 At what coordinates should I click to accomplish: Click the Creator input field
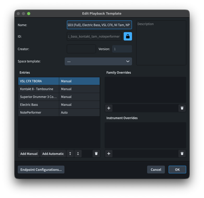pyautogui.click(x=81, y=49)
